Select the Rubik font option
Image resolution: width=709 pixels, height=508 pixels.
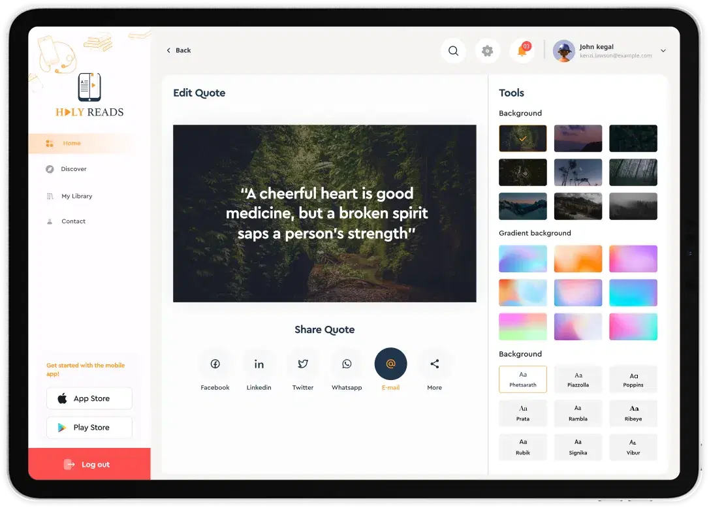523,447
